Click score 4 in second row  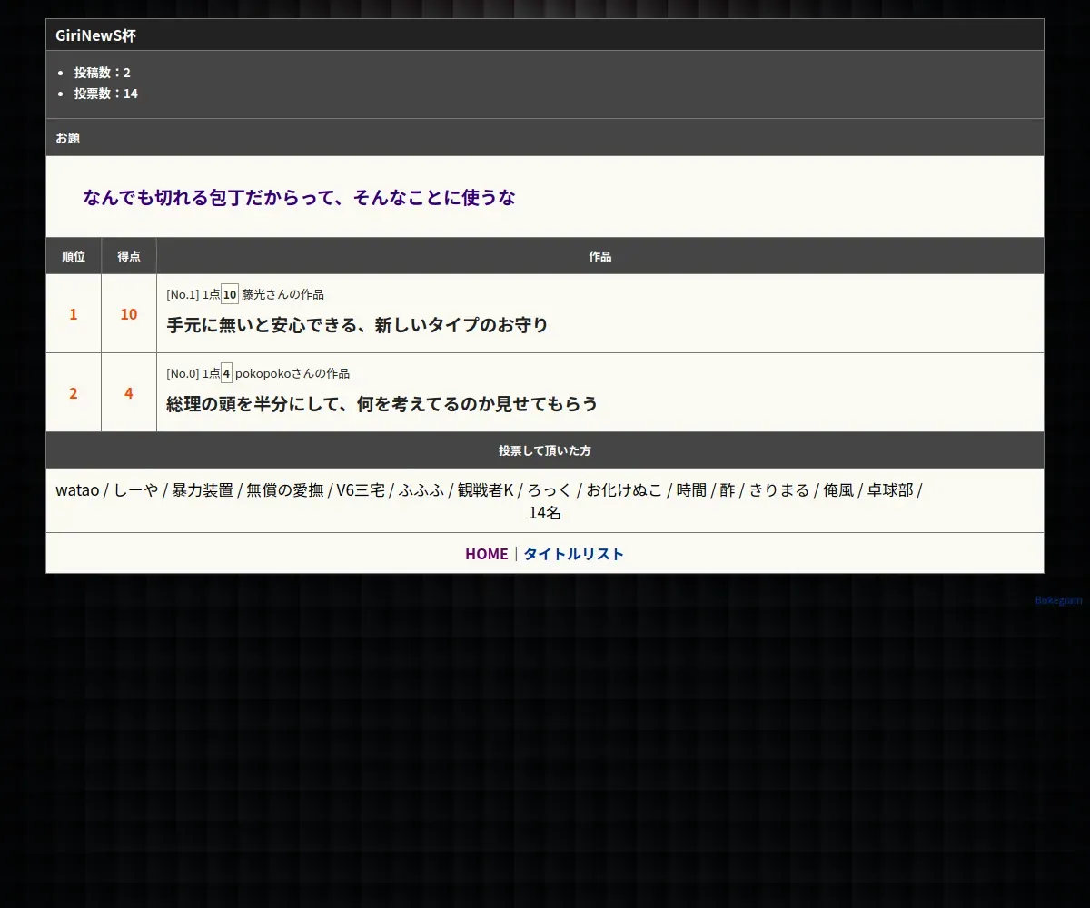tap(129, 393)
